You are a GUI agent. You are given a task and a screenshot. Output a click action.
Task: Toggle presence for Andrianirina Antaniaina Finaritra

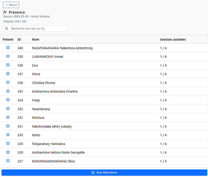point(8,91)
